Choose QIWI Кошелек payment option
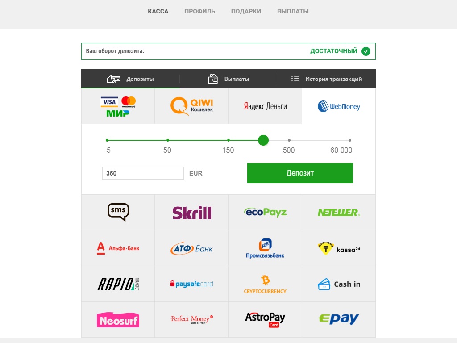Screen dimensions: 457x343 click(x=191, y=106)
